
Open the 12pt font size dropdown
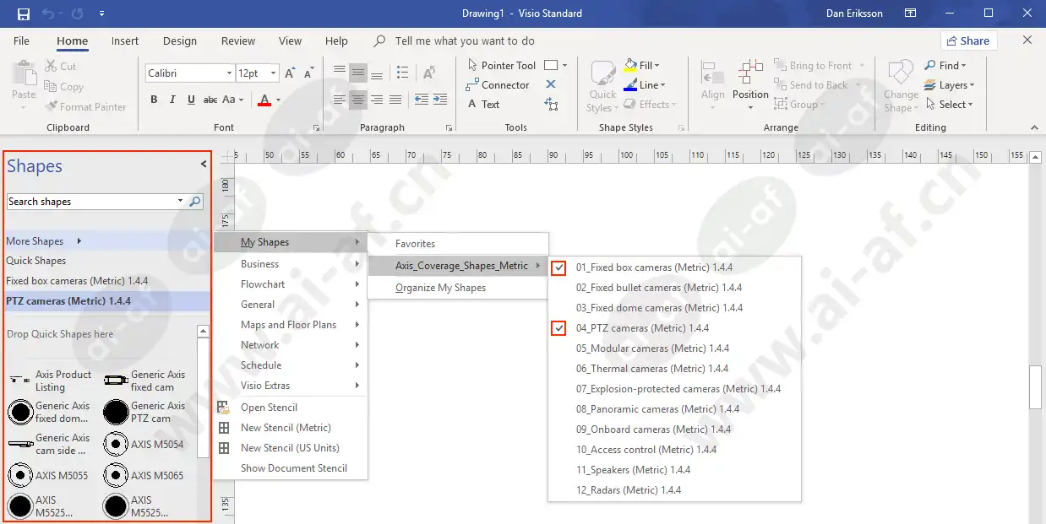(275, 73)
